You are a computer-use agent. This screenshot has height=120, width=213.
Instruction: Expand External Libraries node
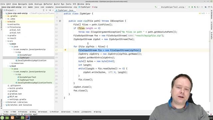pyautogui.click(x=4, y=102)
